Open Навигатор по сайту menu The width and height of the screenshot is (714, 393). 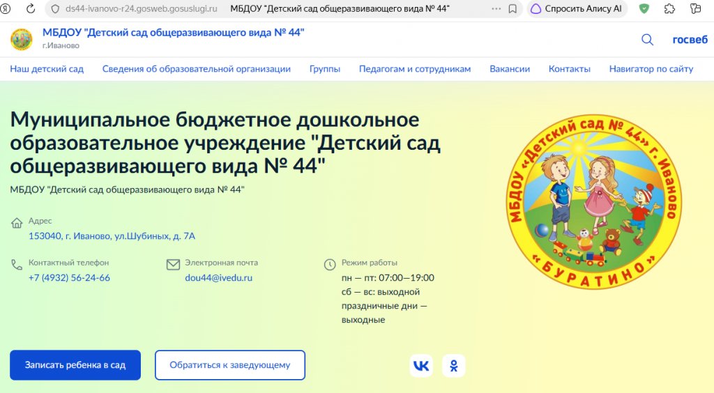(651, 69)
